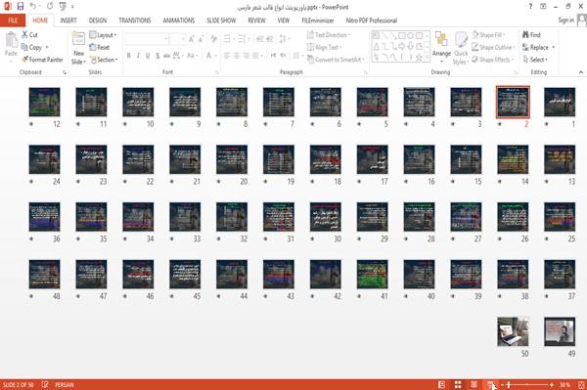Select slide thumbnail 1
The width and height of the screenshot is (587, 390).
point(560,102)
